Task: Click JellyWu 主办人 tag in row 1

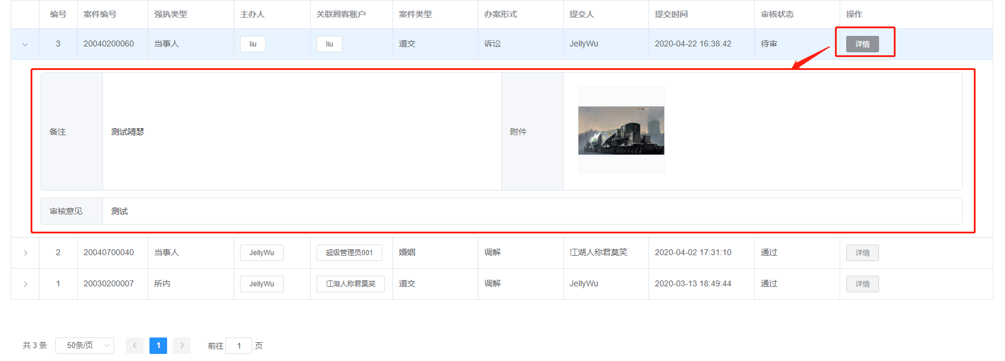Action: click(262, 284)
